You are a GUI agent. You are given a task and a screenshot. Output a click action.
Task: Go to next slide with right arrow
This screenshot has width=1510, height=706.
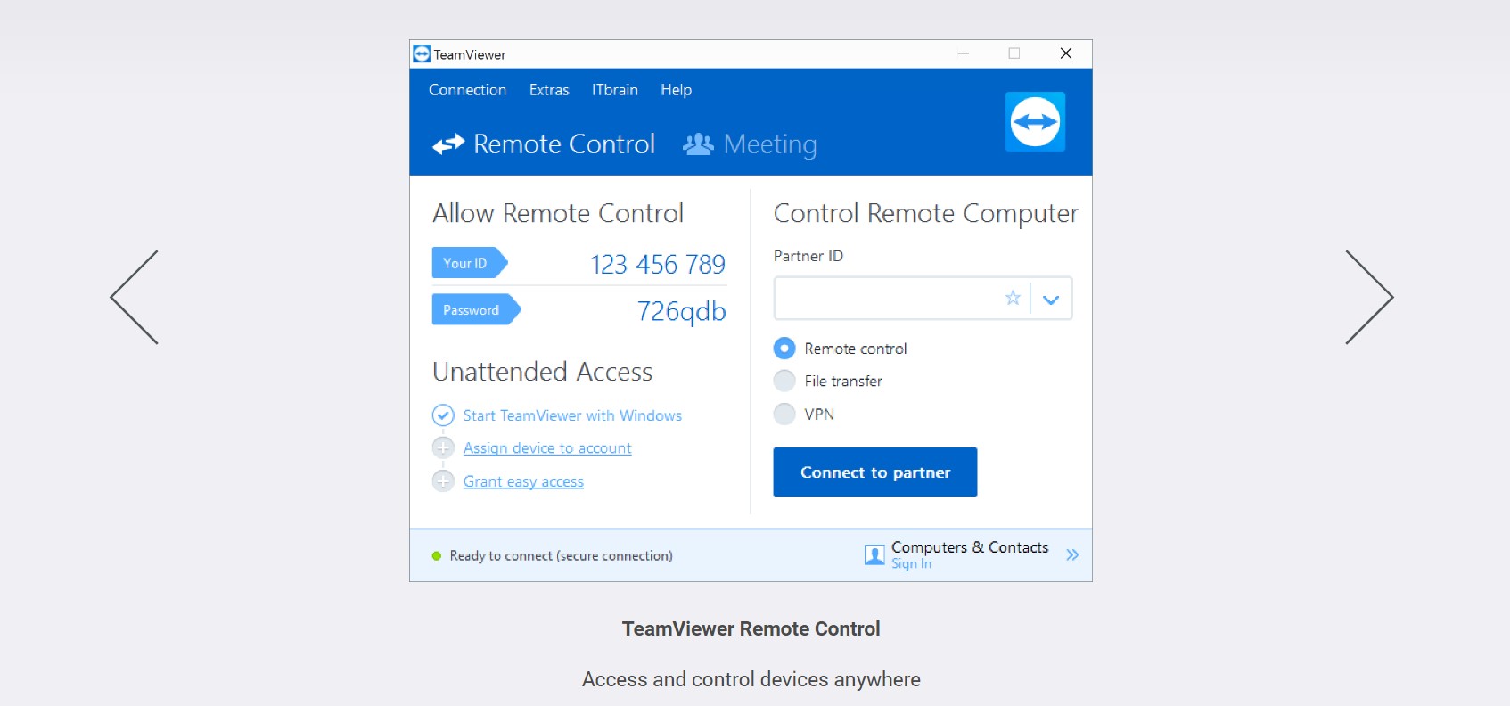pos(1369,297)
